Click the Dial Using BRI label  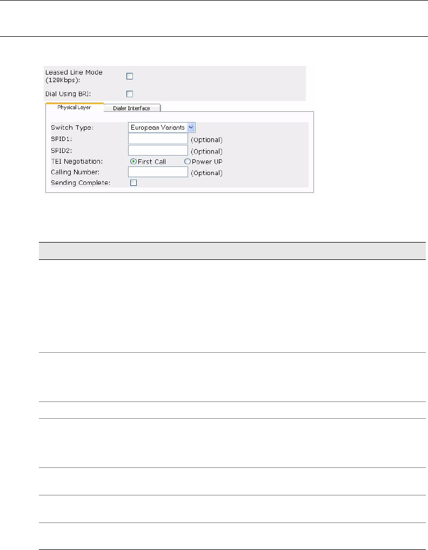pyautogui.click(x=68, y=94)
